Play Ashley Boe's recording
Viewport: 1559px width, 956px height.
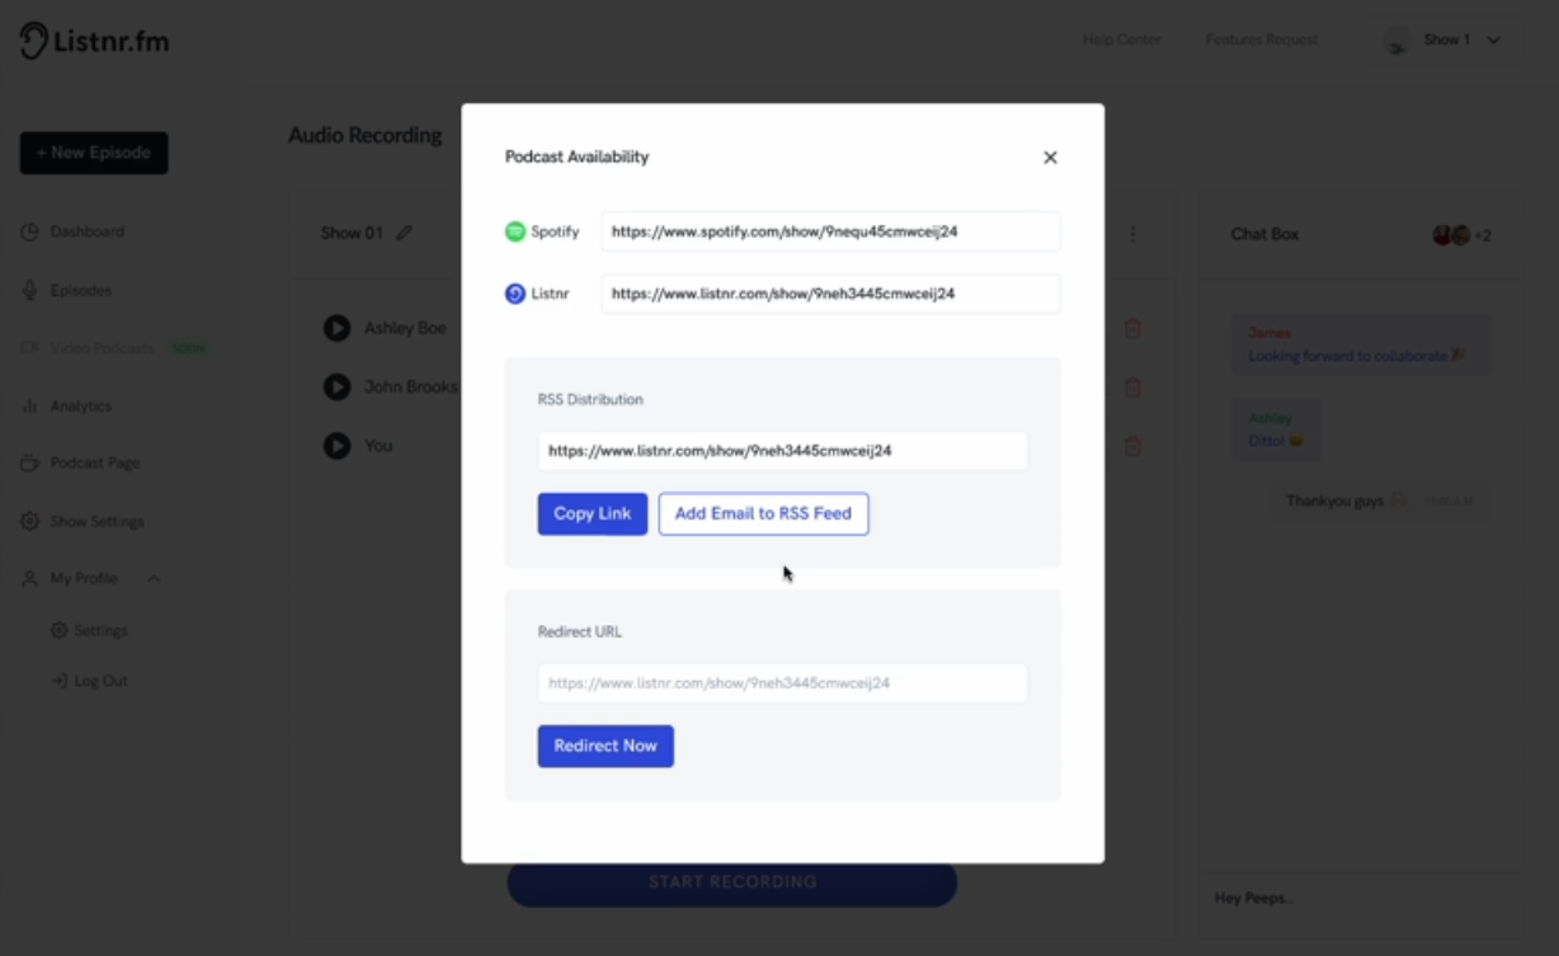click(337, 328)
